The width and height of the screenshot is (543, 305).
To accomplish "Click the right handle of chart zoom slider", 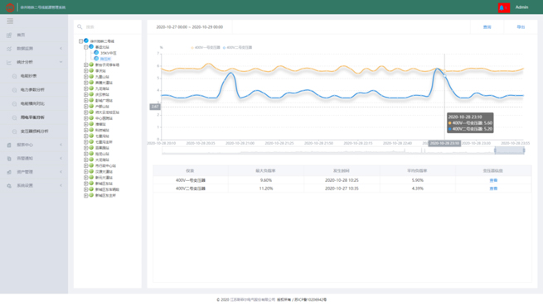I will (524, 150).
